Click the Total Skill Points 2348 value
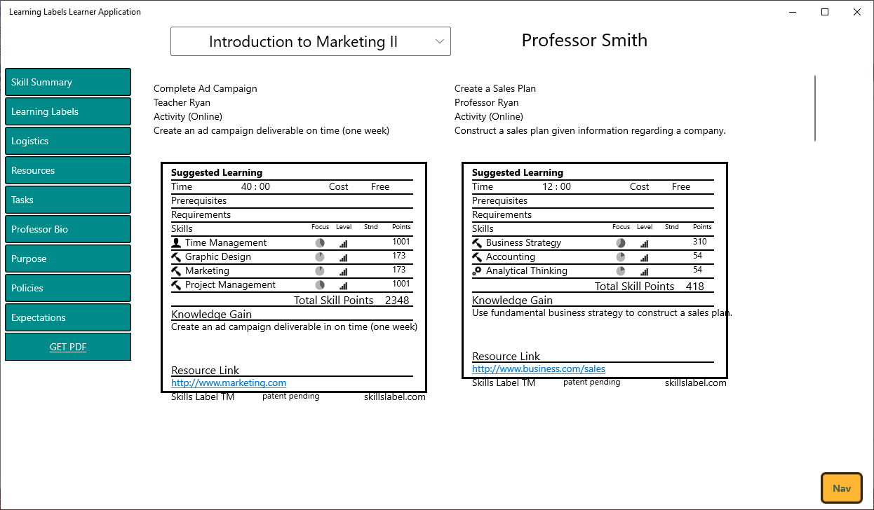The height and width of the screenshot is (510, 874). pyautogui.click(x=397, y=300)
